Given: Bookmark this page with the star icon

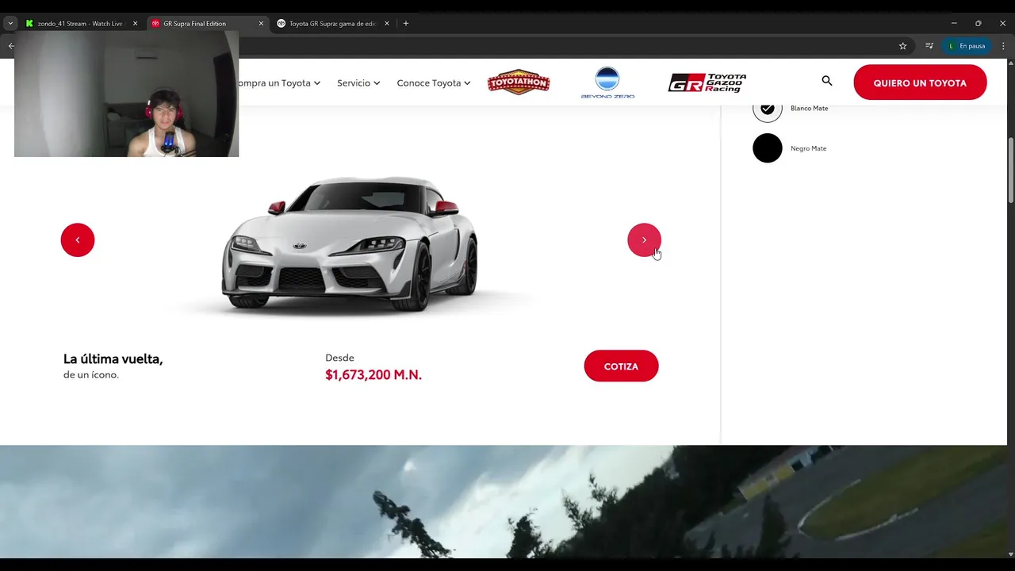Looking at the screenshot, I should pos(902,46).
